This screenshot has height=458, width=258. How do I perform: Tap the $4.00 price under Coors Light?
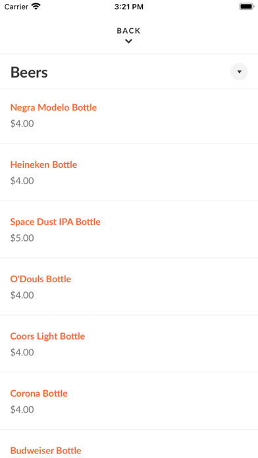(22, 353)
